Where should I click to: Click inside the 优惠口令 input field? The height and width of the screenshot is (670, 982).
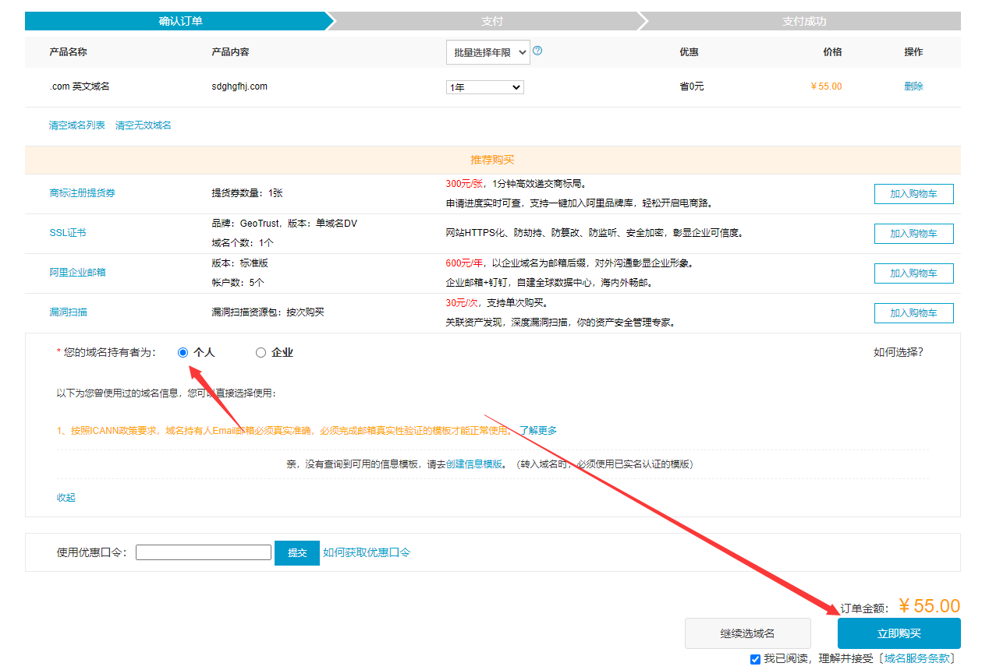203,552
